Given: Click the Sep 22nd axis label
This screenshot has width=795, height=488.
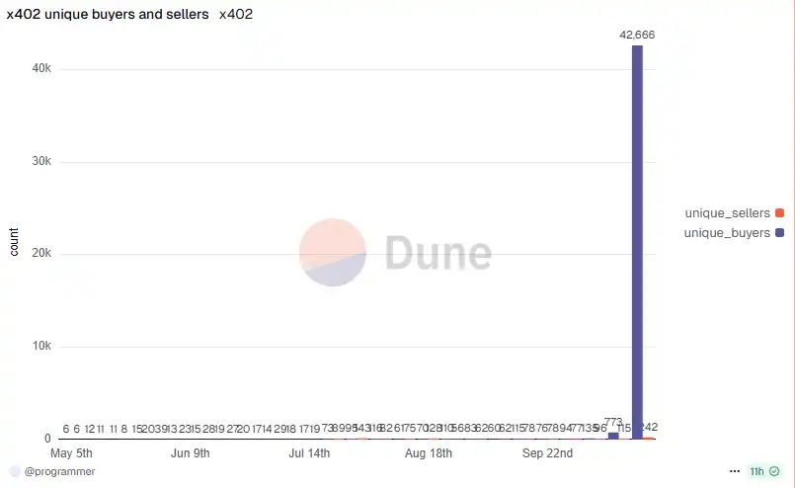Looking at the screenshot, I should coord(547,453).
